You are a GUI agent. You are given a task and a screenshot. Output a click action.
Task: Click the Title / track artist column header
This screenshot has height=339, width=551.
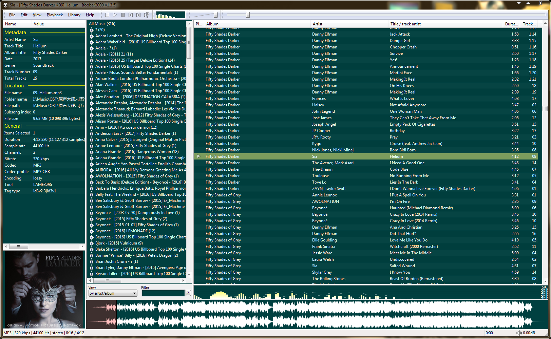click(x=444, y=24)
